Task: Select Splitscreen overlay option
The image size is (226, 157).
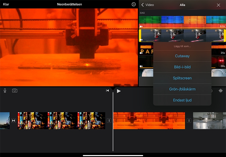Action: click(182, 78)
